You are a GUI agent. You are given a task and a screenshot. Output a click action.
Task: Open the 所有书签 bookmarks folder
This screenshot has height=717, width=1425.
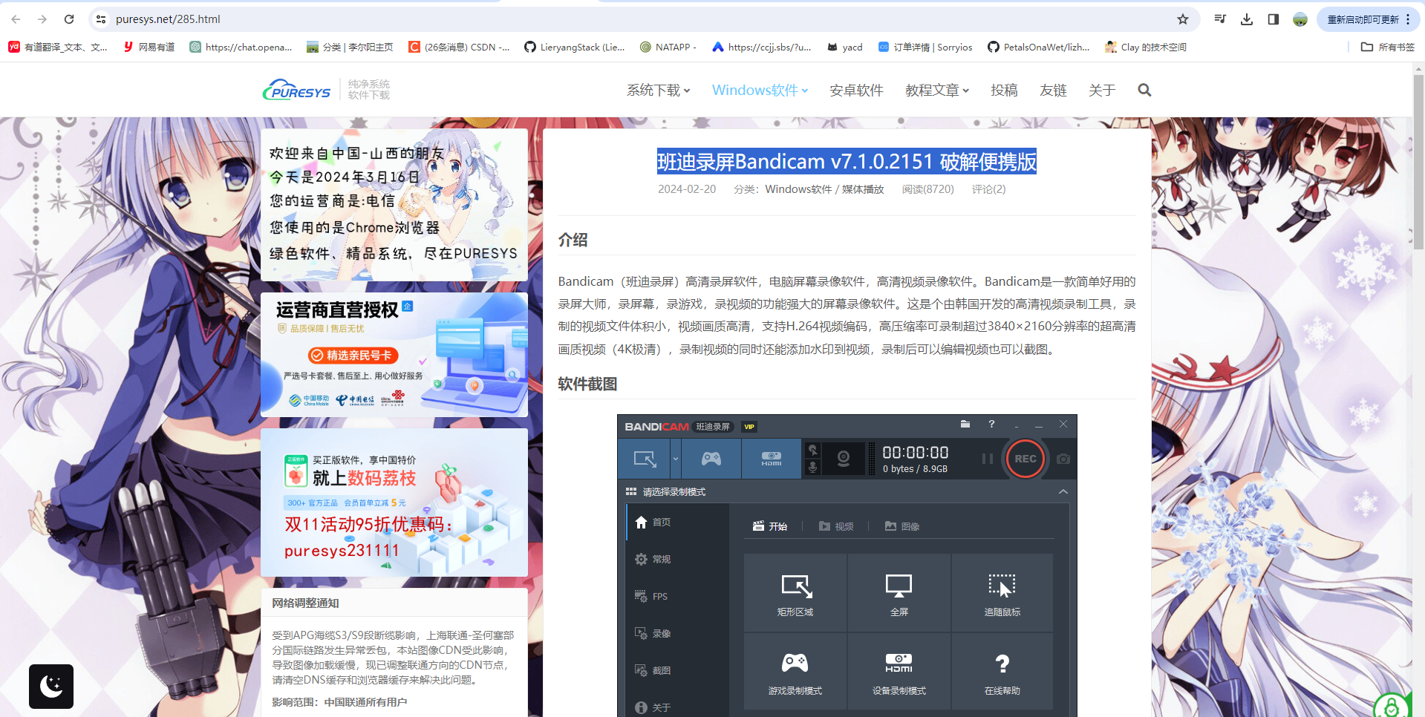[x=1388, y=47]
